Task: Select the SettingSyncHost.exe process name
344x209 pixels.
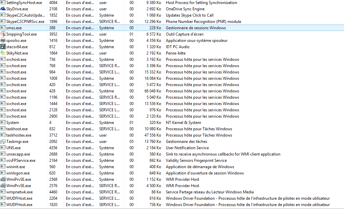Action: [x=24, y=3]
